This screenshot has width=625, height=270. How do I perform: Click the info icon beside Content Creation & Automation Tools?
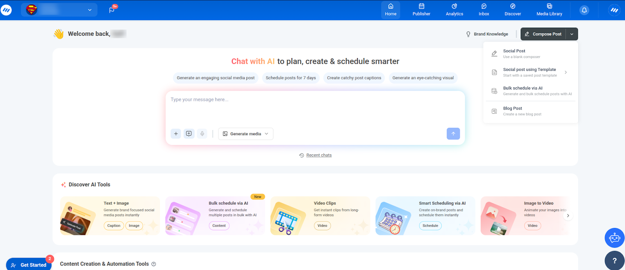click(x=154, y=264)
